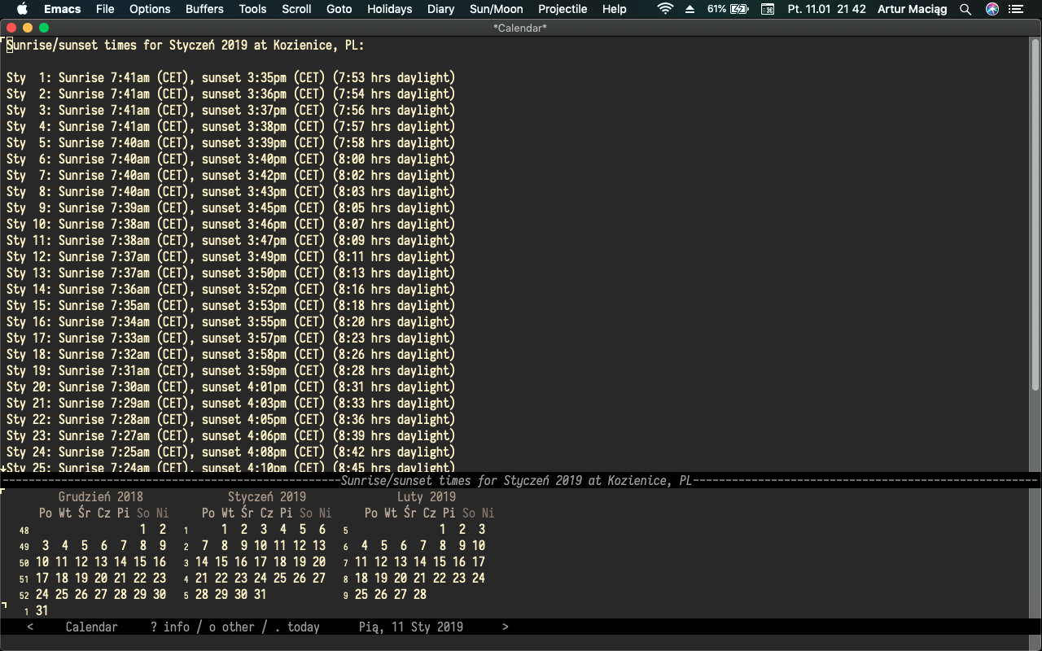1042x651 pixels.
Task: Open the Sun/Moon dropdown
Action: [x=496, y=9]
